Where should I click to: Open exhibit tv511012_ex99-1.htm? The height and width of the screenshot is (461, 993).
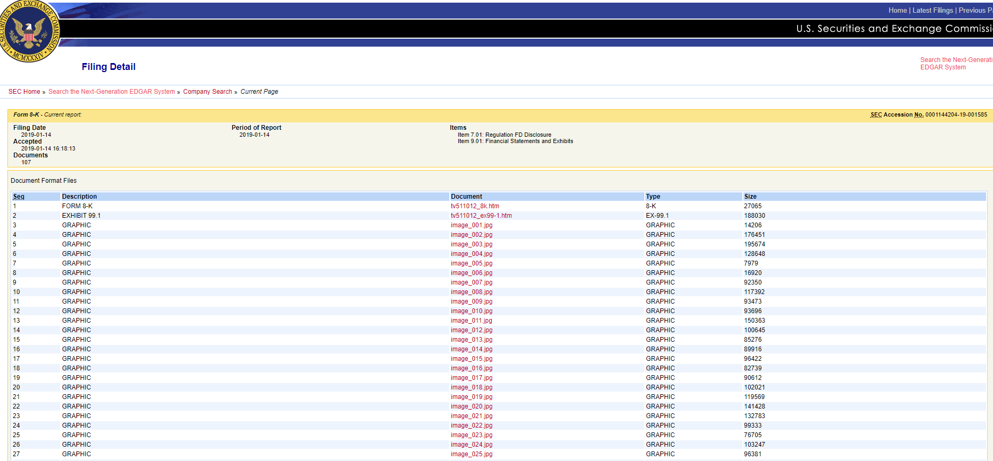pos(481,216)
